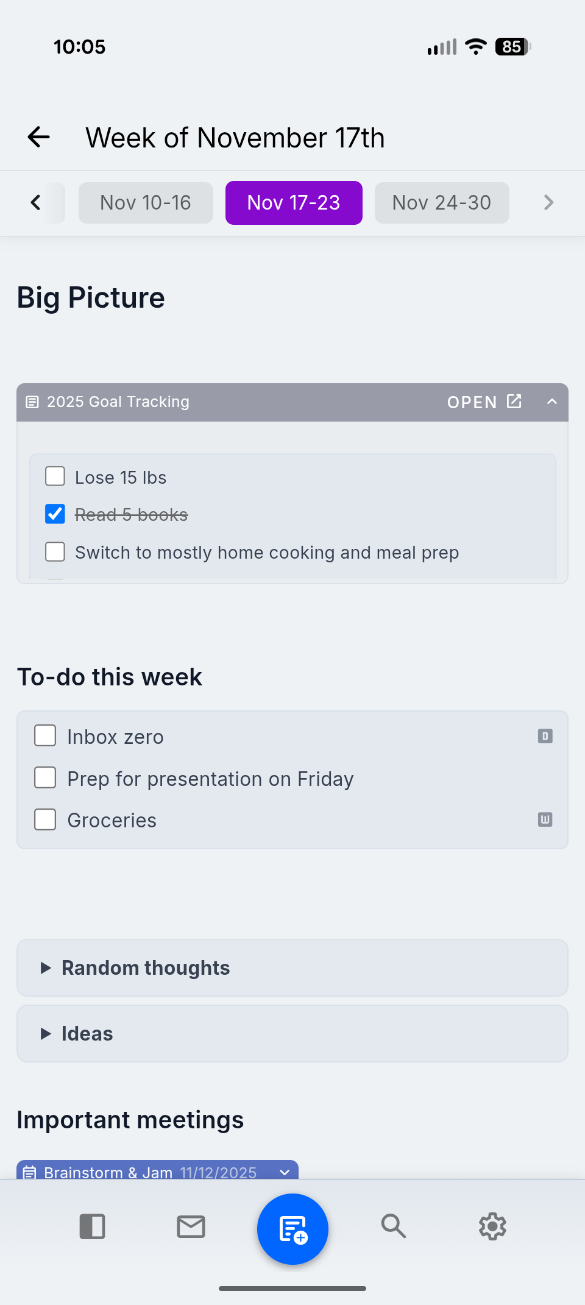Tap OPEN on the 2025 Goal Tracking note
This screenshot has height=1305, width=585.
click(x=472, y=402)
